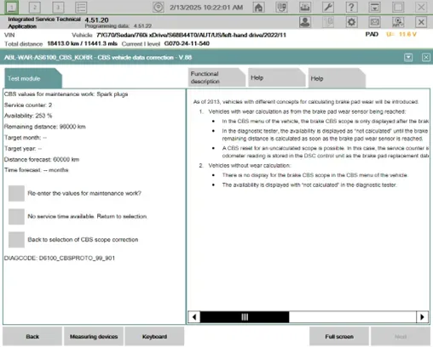Click the Measuring devices button
The width and height of the screenshot is (433, 347).
pos(94,337)
